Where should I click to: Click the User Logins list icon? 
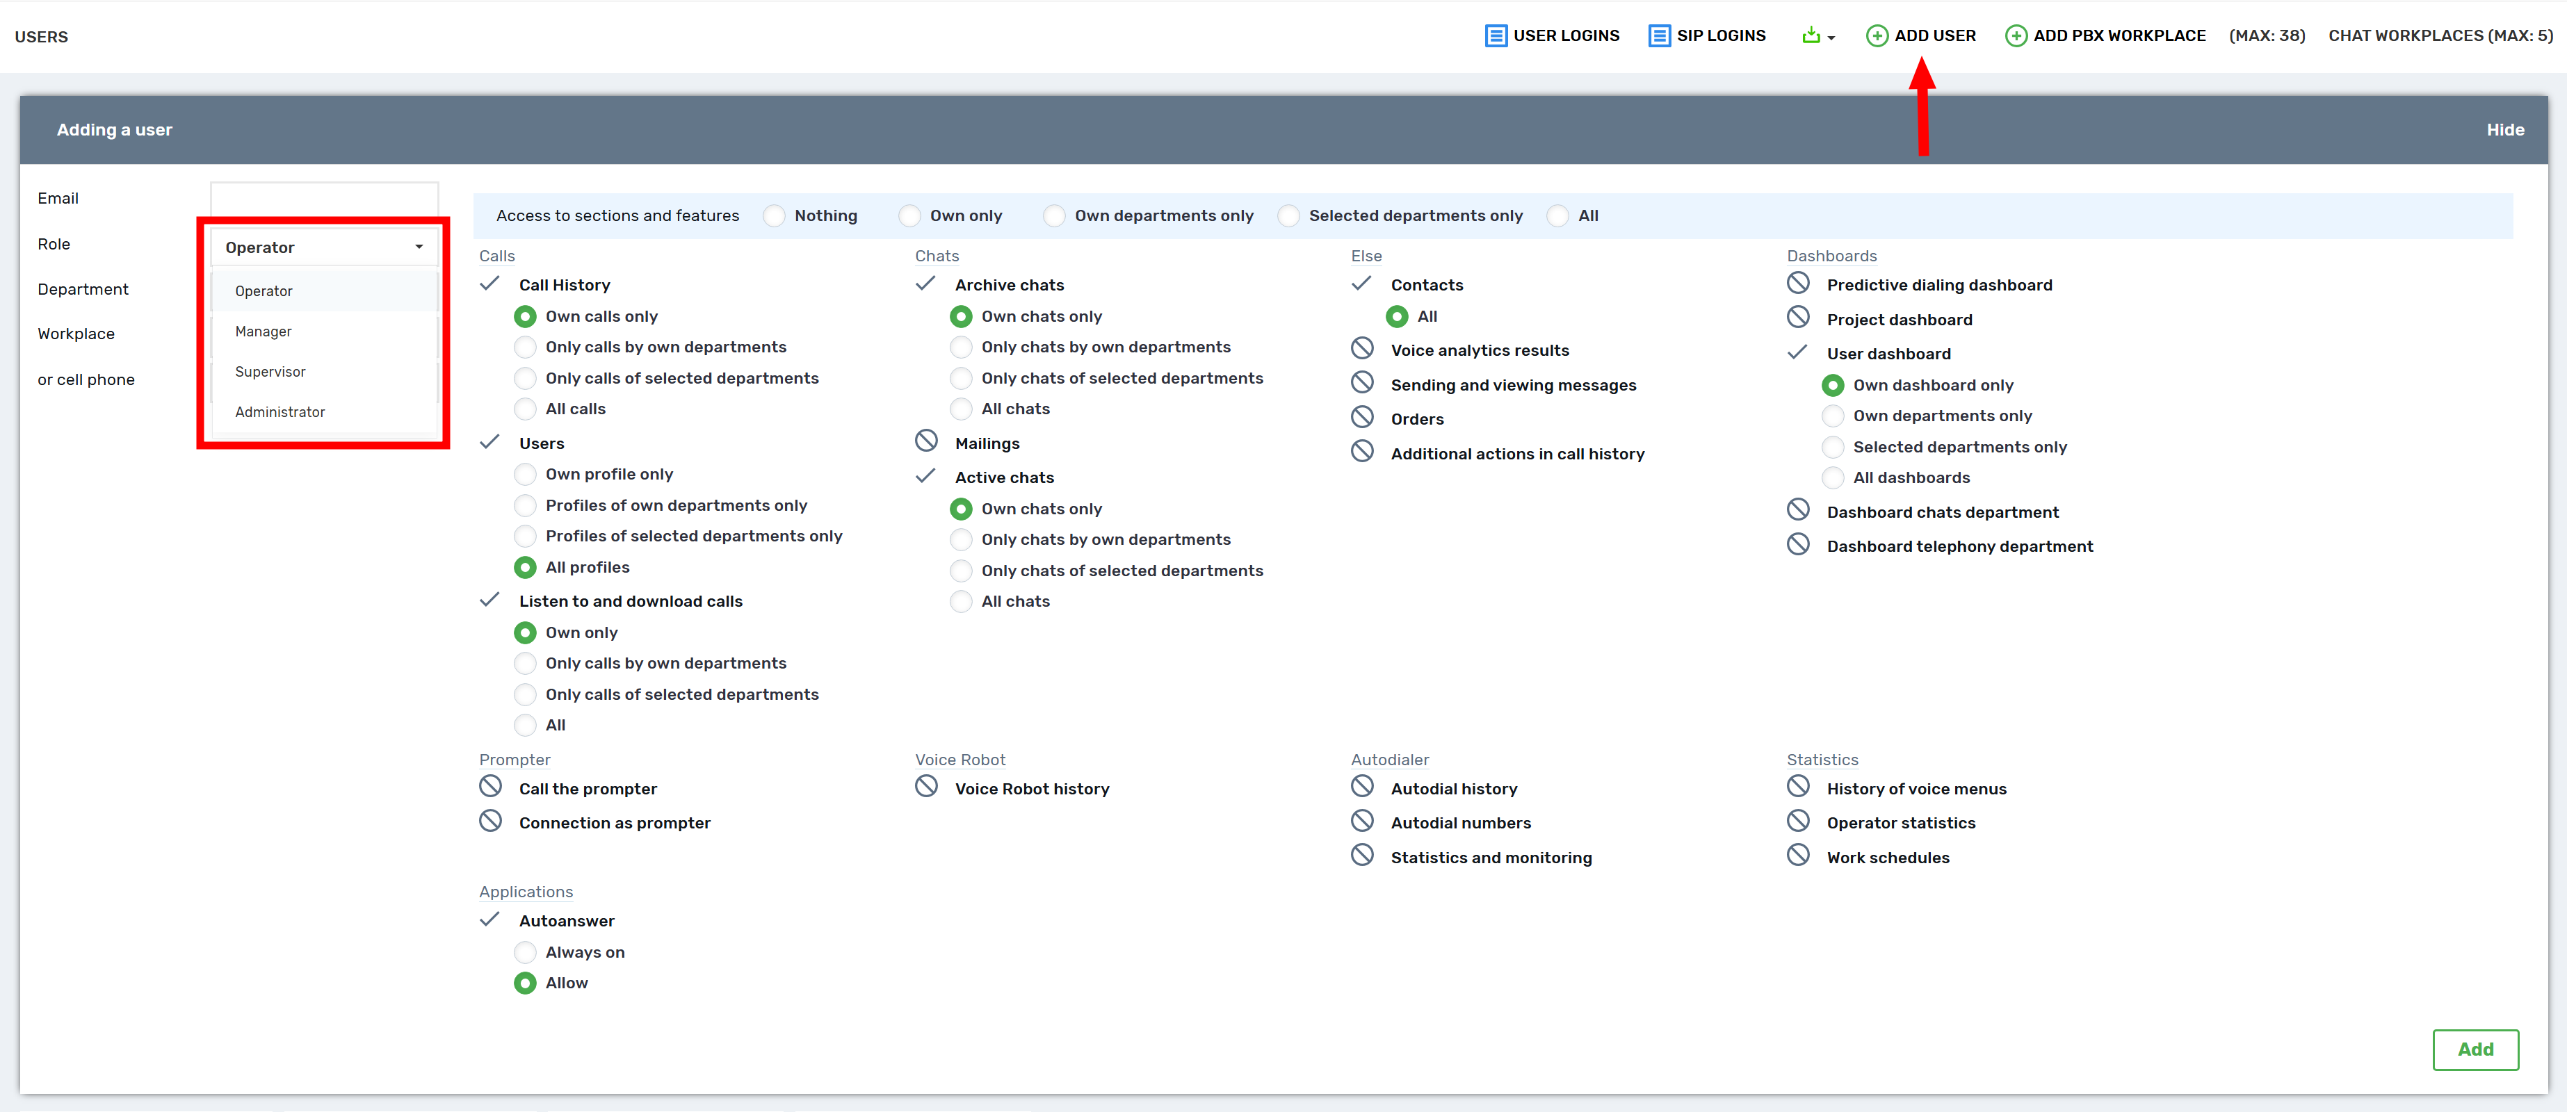click(1495, 36)
